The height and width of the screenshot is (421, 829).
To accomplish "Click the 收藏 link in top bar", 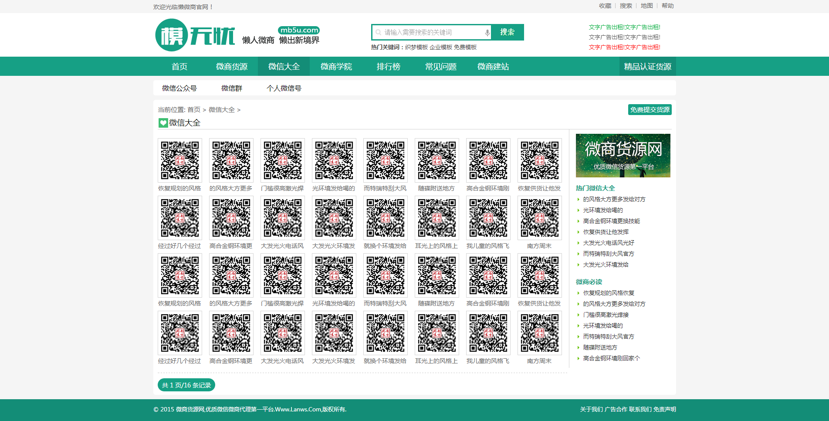I will (x=605, y=6).
